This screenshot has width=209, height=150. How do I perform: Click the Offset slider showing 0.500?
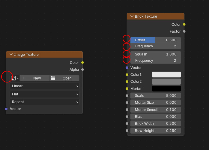[156, 40]
